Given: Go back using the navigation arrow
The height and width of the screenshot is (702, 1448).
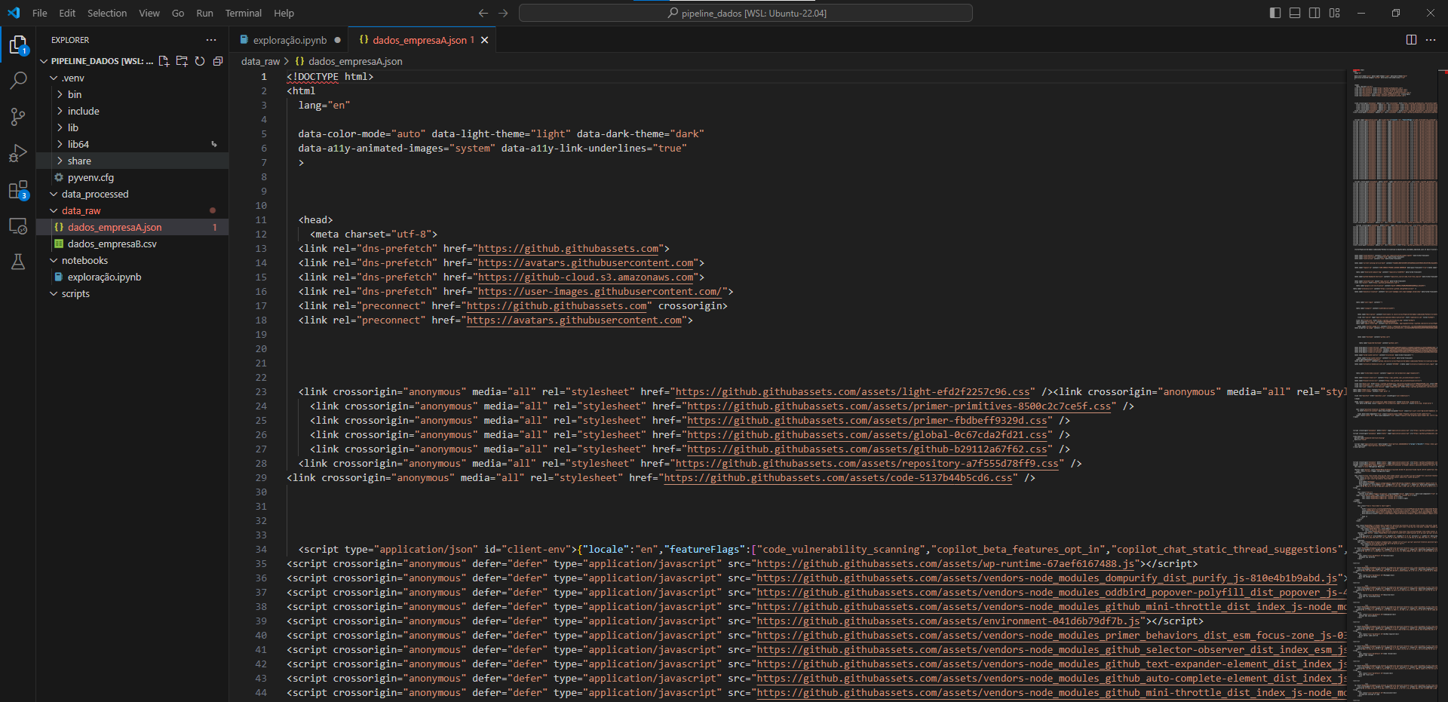Looking at the screenshot, I should [x=483, y=13].
